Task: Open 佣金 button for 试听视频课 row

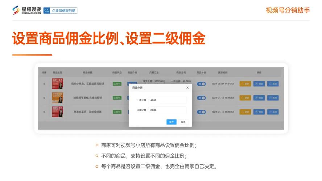Action: coord(259,112)
